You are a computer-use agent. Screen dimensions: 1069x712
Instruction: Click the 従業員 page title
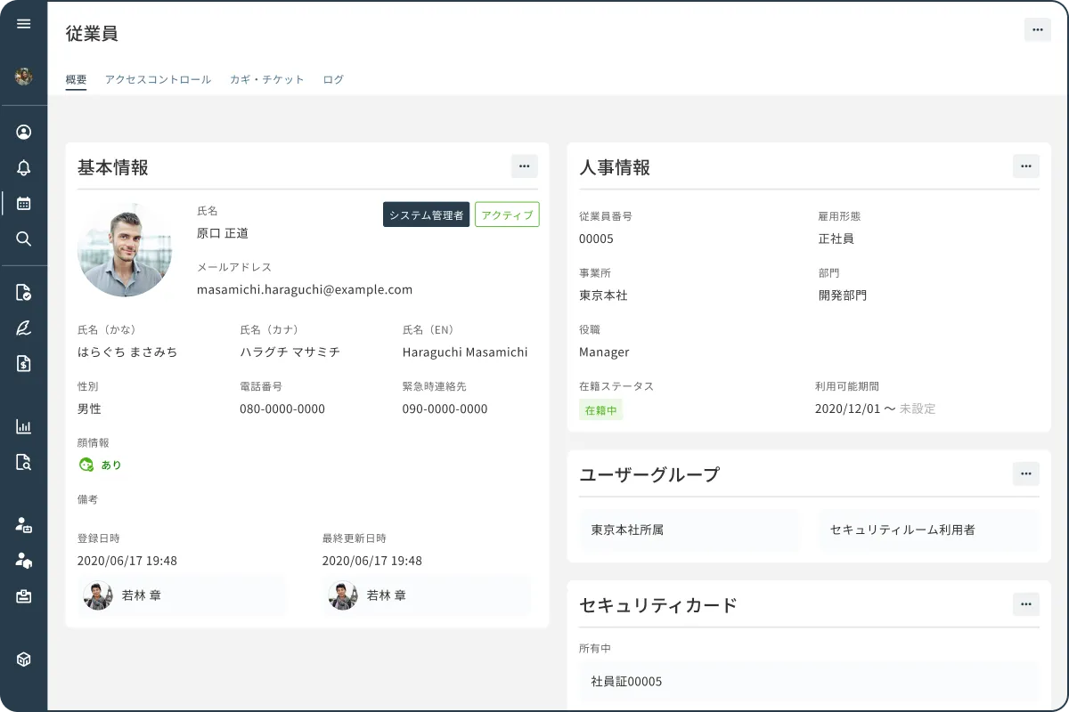pos(92,33)
